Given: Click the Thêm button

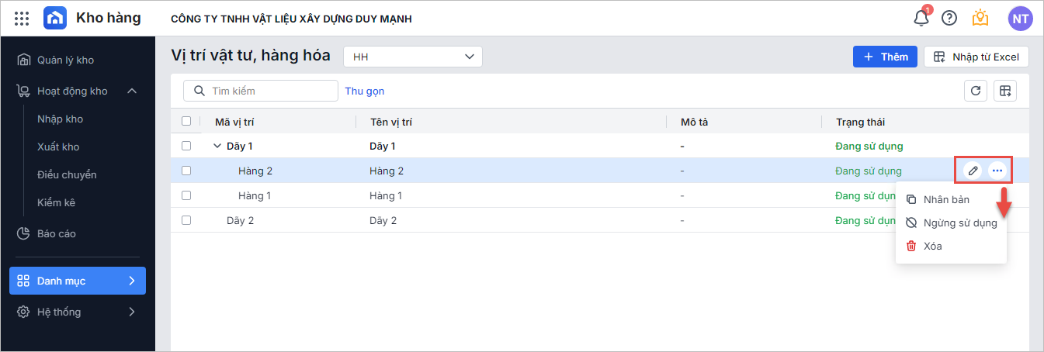Looking at the screenshot, I should point(885,57).
